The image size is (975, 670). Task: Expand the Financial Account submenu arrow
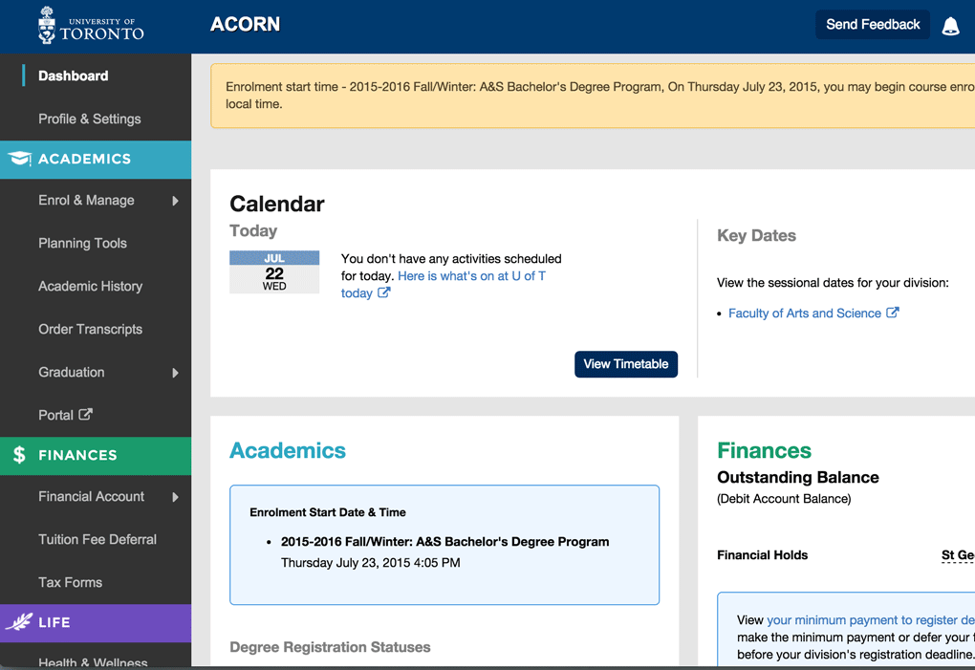pos(175,497)
